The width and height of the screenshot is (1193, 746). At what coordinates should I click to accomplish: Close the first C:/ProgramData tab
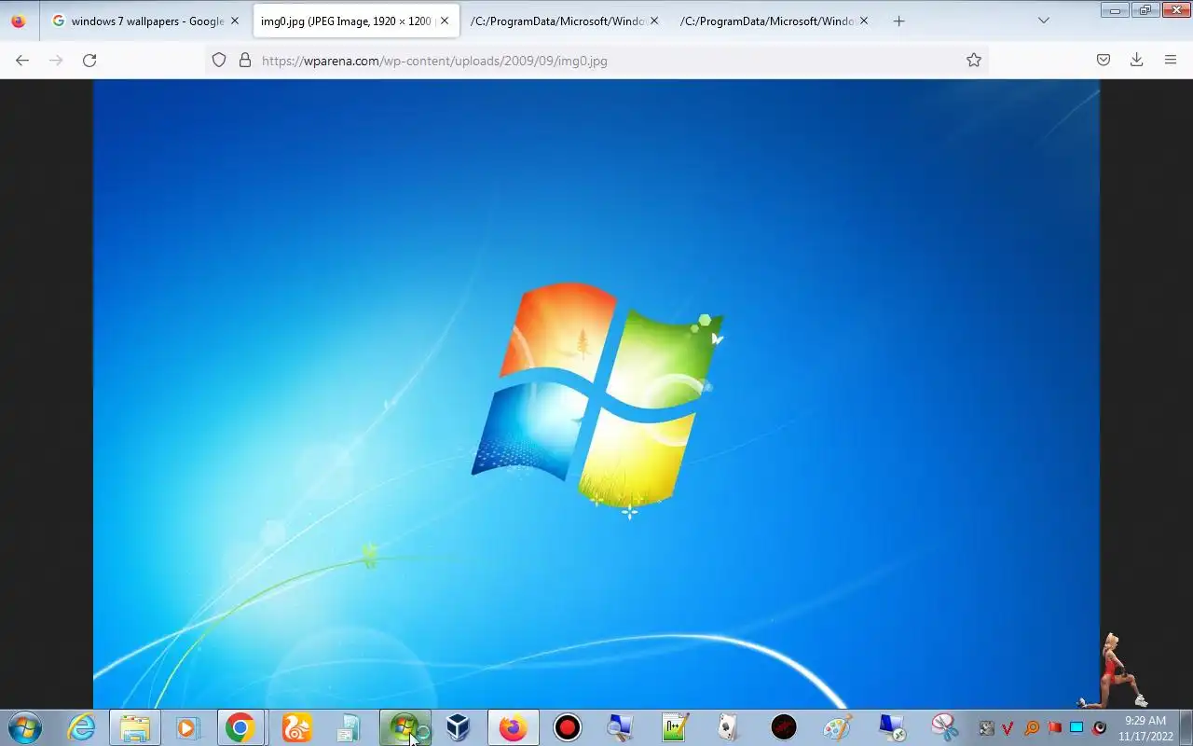(654, 21)
